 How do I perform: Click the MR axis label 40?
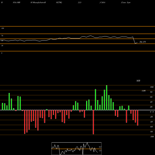tap(151, 102)
